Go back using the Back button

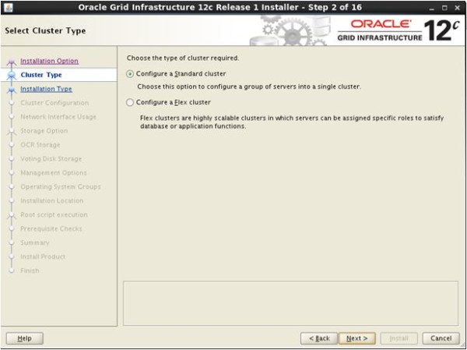pos(319,338)
